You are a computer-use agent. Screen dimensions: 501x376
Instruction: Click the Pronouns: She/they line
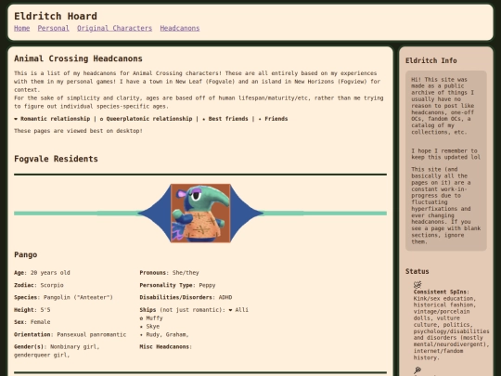pos(169,273)
